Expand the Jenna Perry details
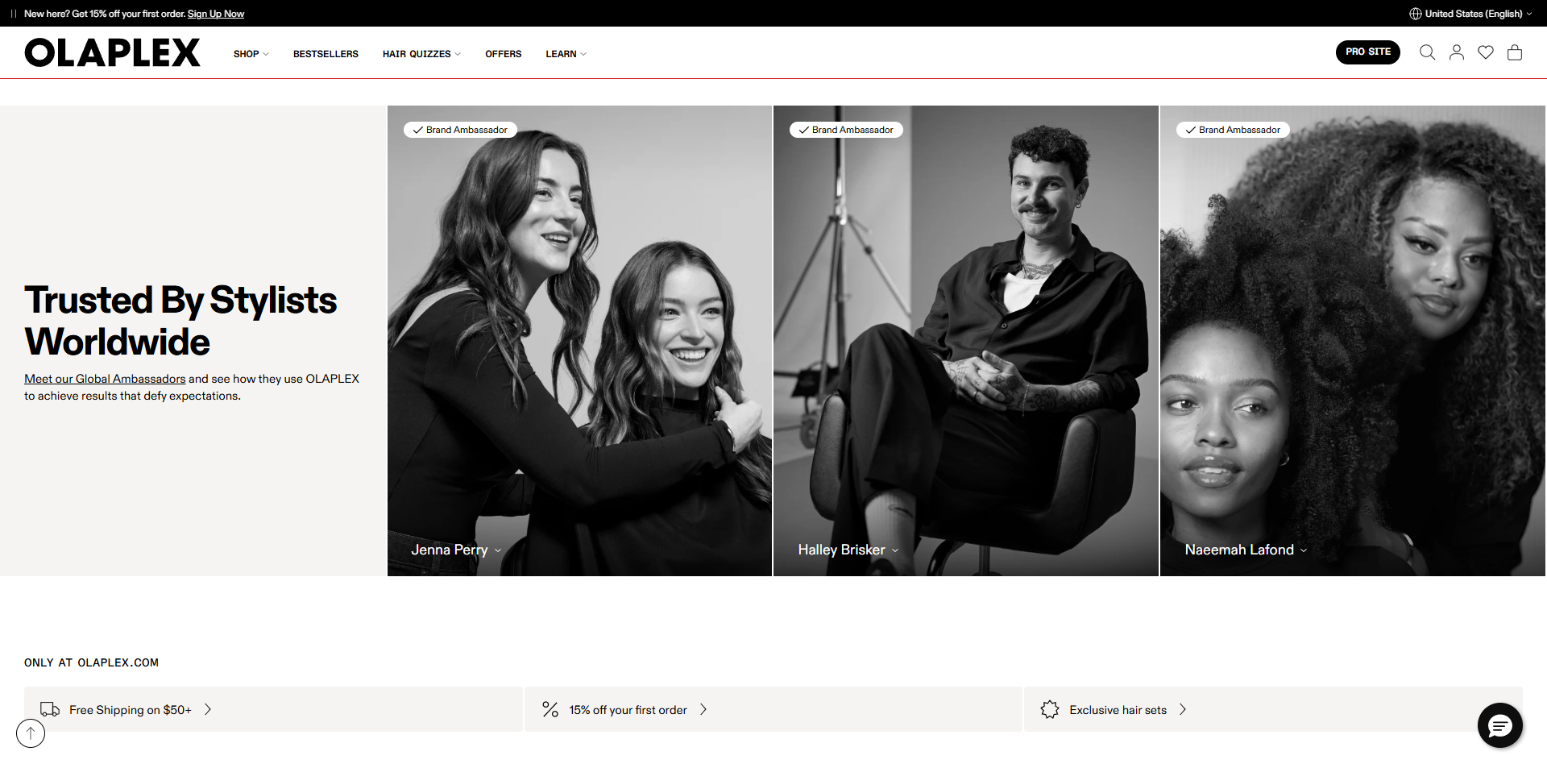 click(x=456, y=550)
